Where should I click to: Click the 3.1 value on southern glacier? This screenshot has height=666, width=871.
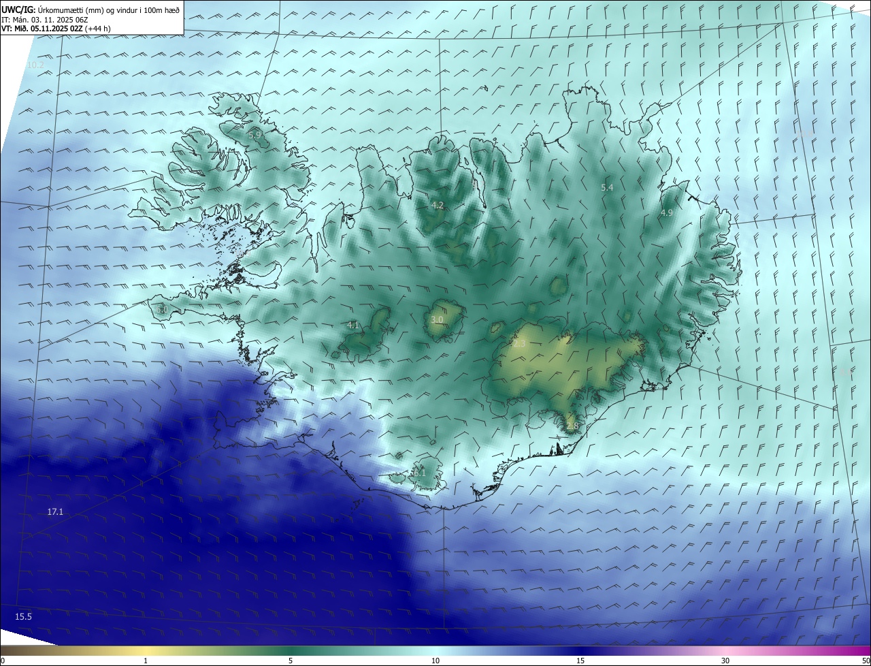tap(418, 472)
